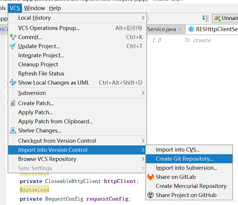
Task: Click the 'To create' comment text
Action: (x=198, y=40)
